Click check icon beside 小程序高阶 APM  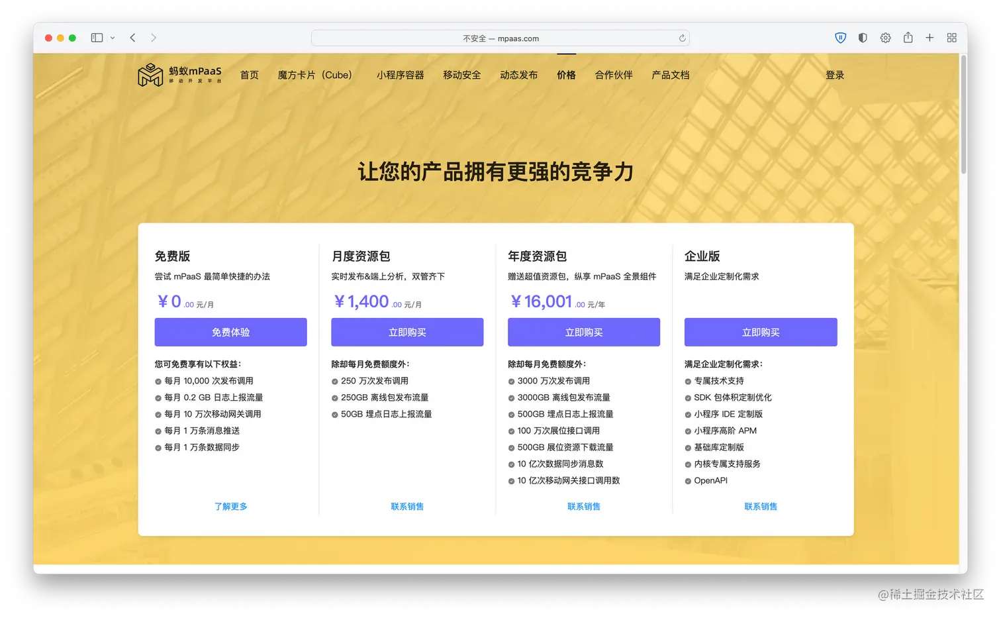pyautogui.click(x=688, y=431)
